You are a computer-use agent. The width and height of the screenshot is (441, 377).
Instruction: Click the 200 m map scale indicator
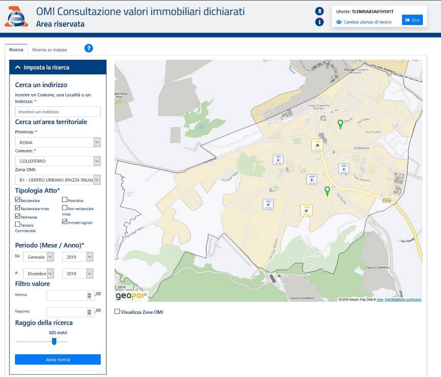pos(125,287)
